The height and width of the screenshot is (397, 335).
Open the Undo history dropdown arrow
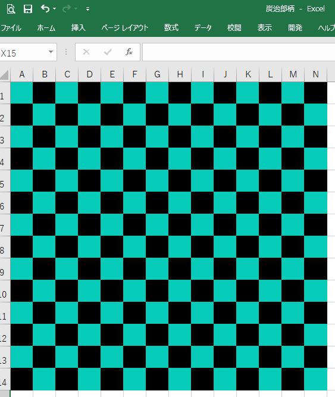(54, 9)
